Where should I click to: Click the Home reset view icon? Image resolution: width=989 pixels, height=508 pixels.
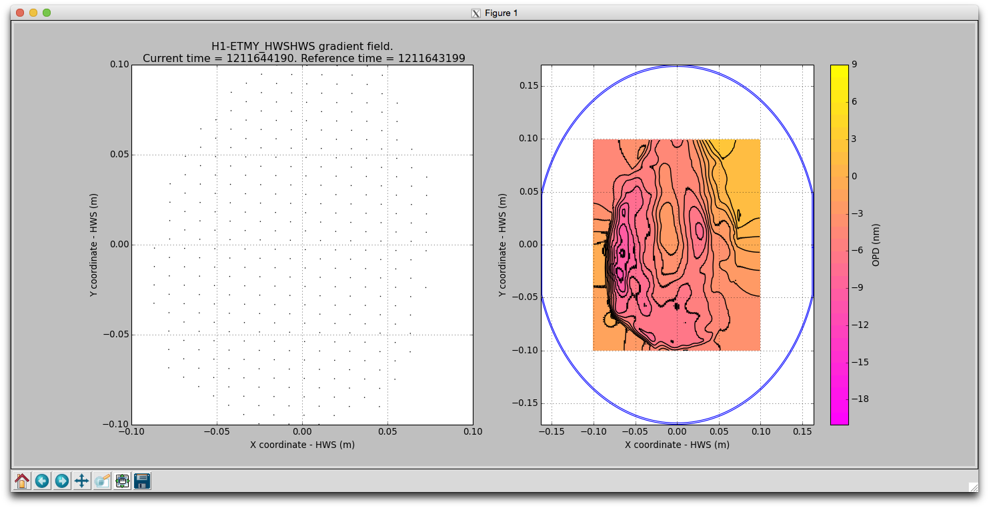tap(22, 481)
